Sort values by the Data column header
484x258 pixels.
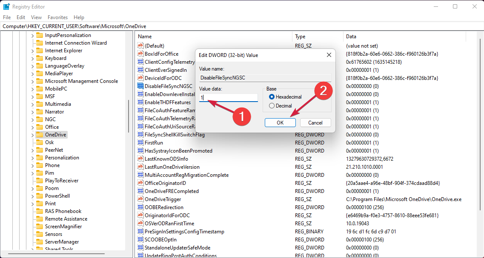404,37
